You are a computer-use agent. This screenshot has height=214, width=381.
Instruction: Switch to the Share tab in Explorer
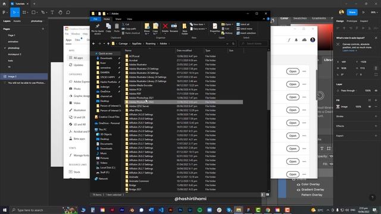tap(118, 19)
